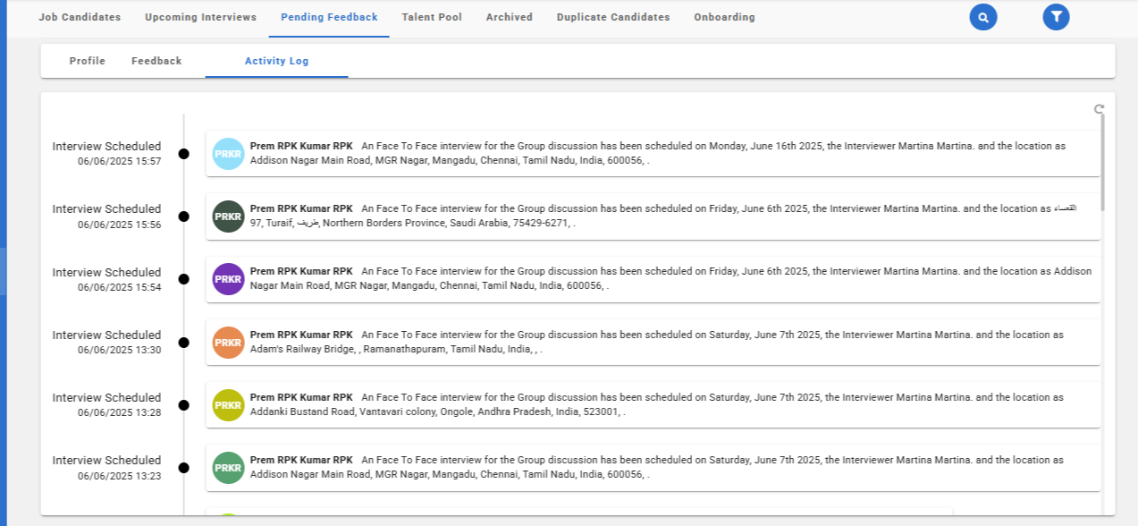
Task: Open the candidate Profile tab
Action: click(88, 61)
